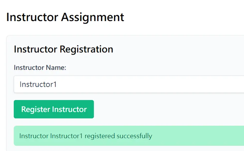Click the empty right side of success banner
This screenshot has width=244, height=151.
(204, 136)
